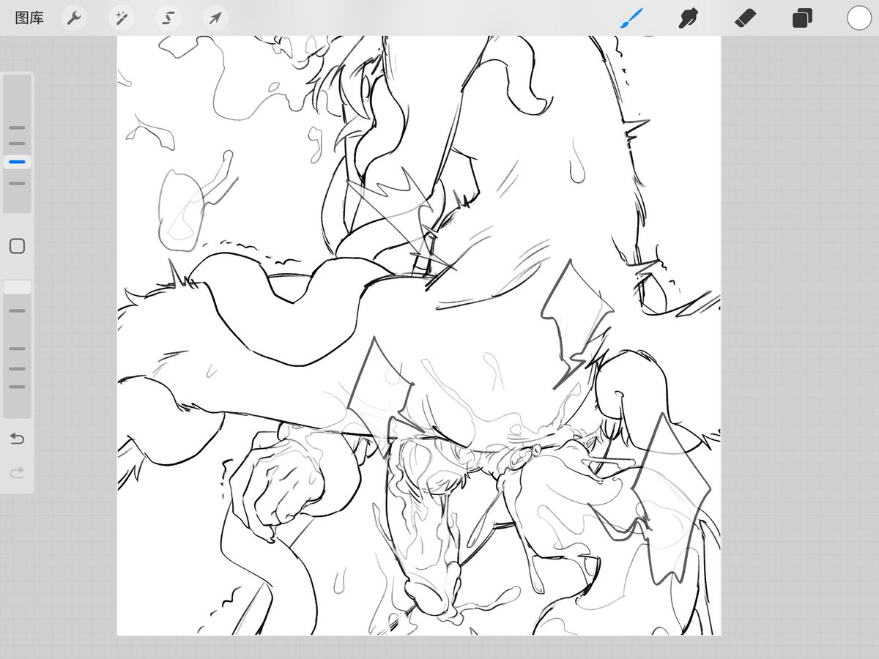Open the Actions wrench menu
879x659 pixels.
73,18
